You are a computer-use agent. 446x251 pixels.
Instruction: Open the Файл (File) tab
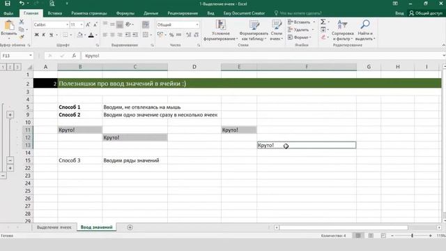(x=8, y=13)
